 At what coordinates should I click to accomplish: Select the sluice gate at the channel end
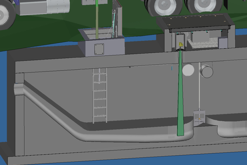pyautogui.click(x=199, y=118)
